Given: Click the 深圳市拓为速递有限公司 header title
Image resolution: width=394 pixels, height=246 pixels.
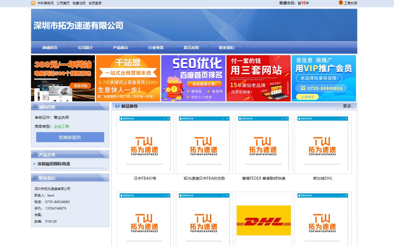Looking at the screenshot, I should click(78, 26).
